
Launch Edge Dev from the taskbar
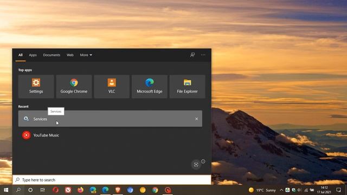(93, 190)
